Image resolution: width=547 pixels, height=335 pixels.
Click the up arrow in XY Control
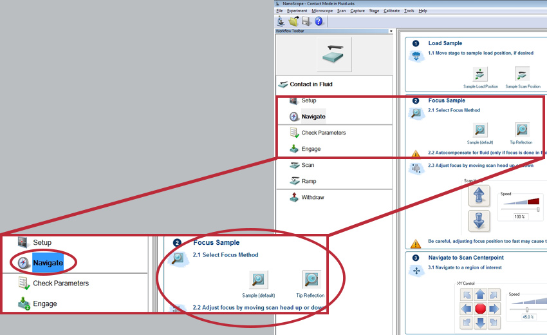click(x=479, y=295)
